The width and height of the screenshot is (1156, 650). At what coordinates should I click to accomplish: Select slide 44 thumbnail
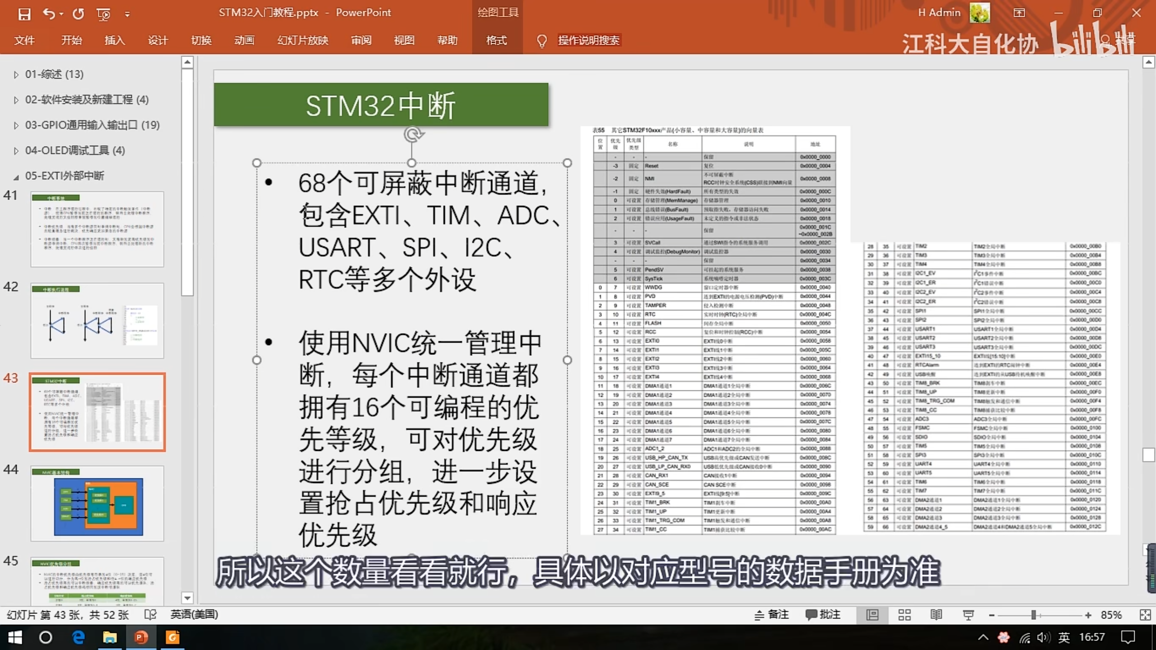pyautogui.click(x=97, y=503)
